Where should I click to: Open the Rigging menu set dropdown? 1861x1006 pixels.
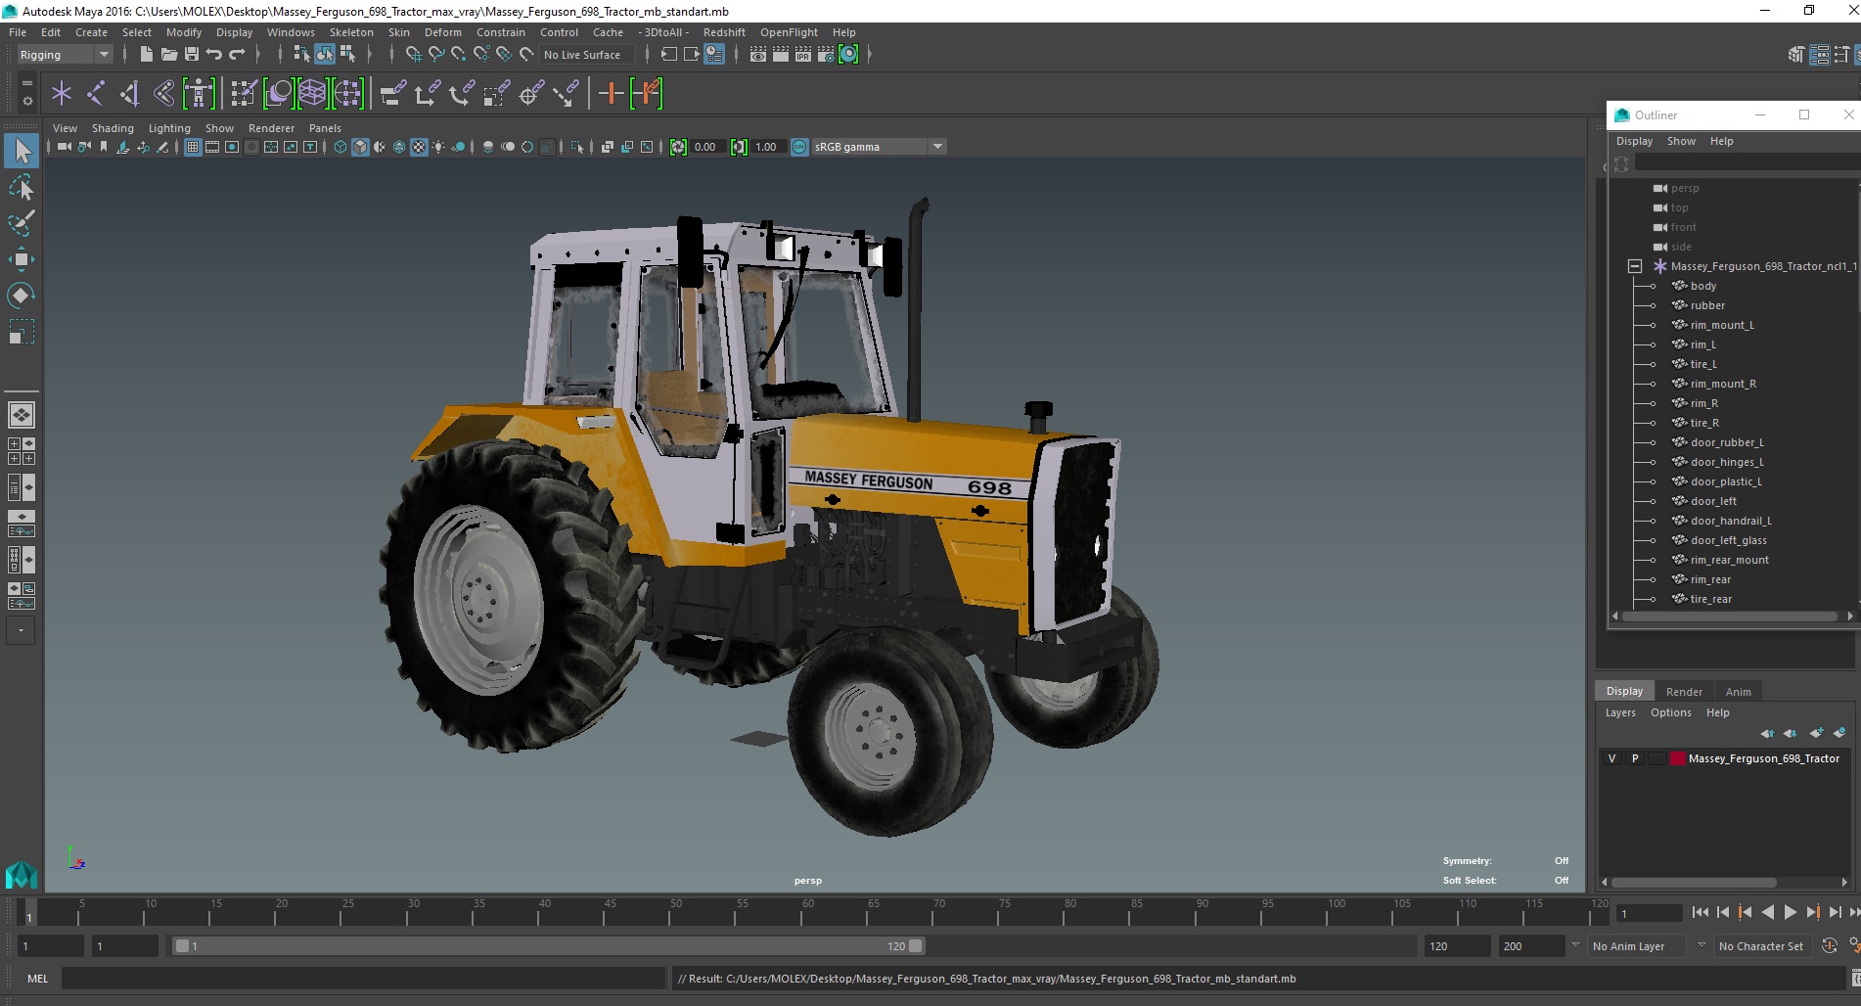pos(65,55)
